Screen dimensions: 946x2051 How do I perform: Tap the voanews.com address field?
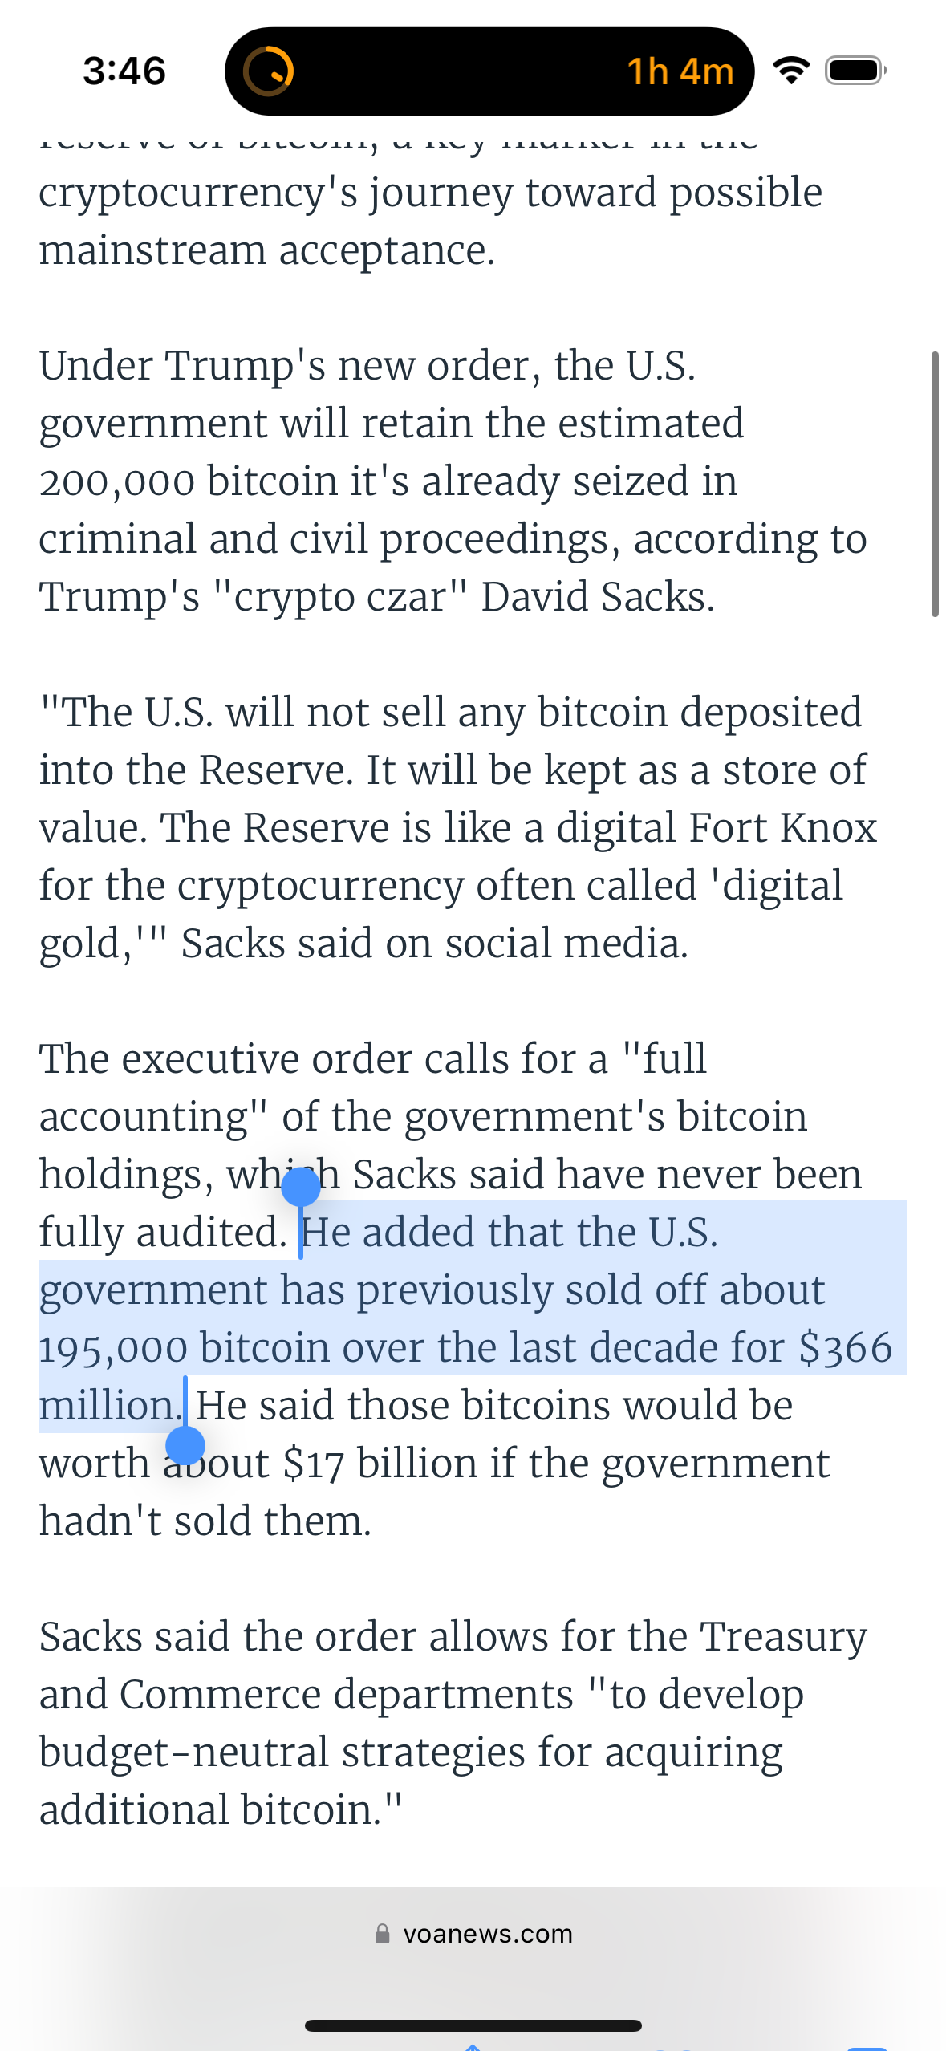[x=473, y=1934]
